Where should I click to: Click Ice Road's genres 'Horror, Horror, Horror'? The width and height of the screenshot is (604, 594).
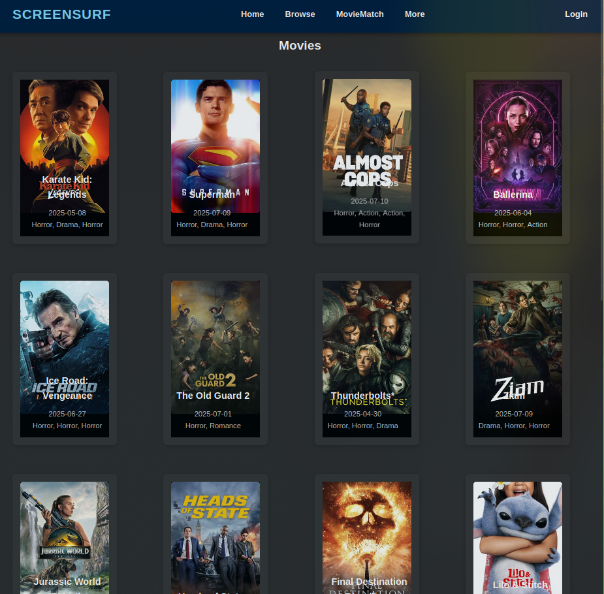click(67, 426)
